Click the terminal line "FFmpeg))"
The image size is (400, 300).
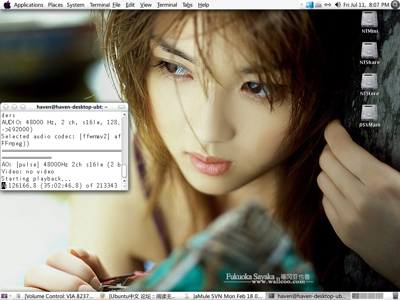(x=15, y=143)
